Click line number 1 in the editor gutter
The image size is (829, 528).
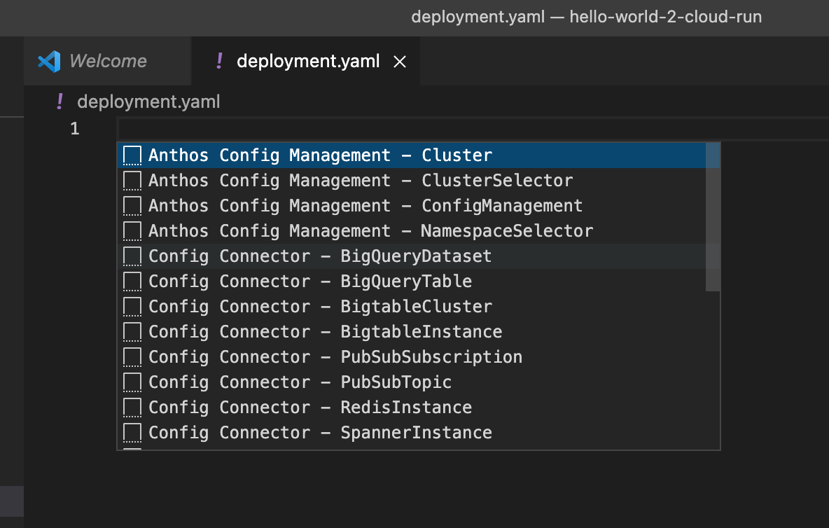[x=74, y=129]
